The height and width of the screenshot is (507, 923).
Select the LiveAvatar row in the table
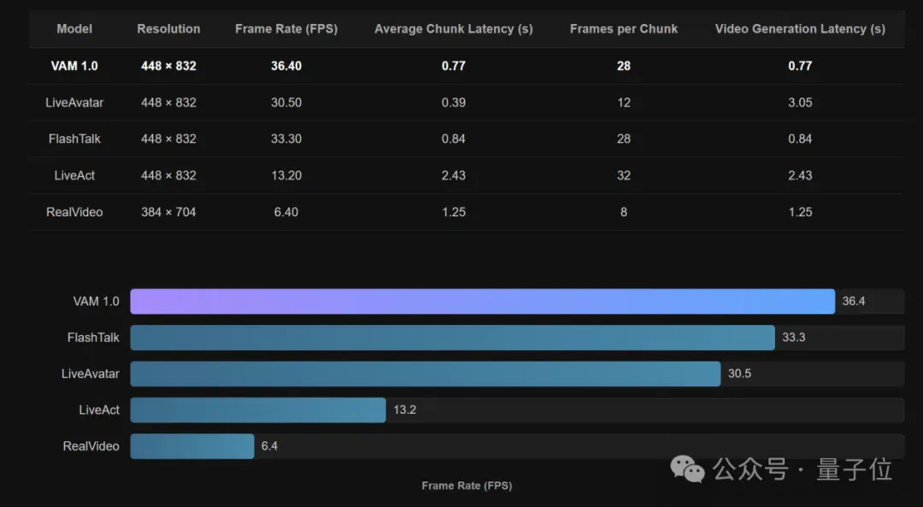coord(467,103)
